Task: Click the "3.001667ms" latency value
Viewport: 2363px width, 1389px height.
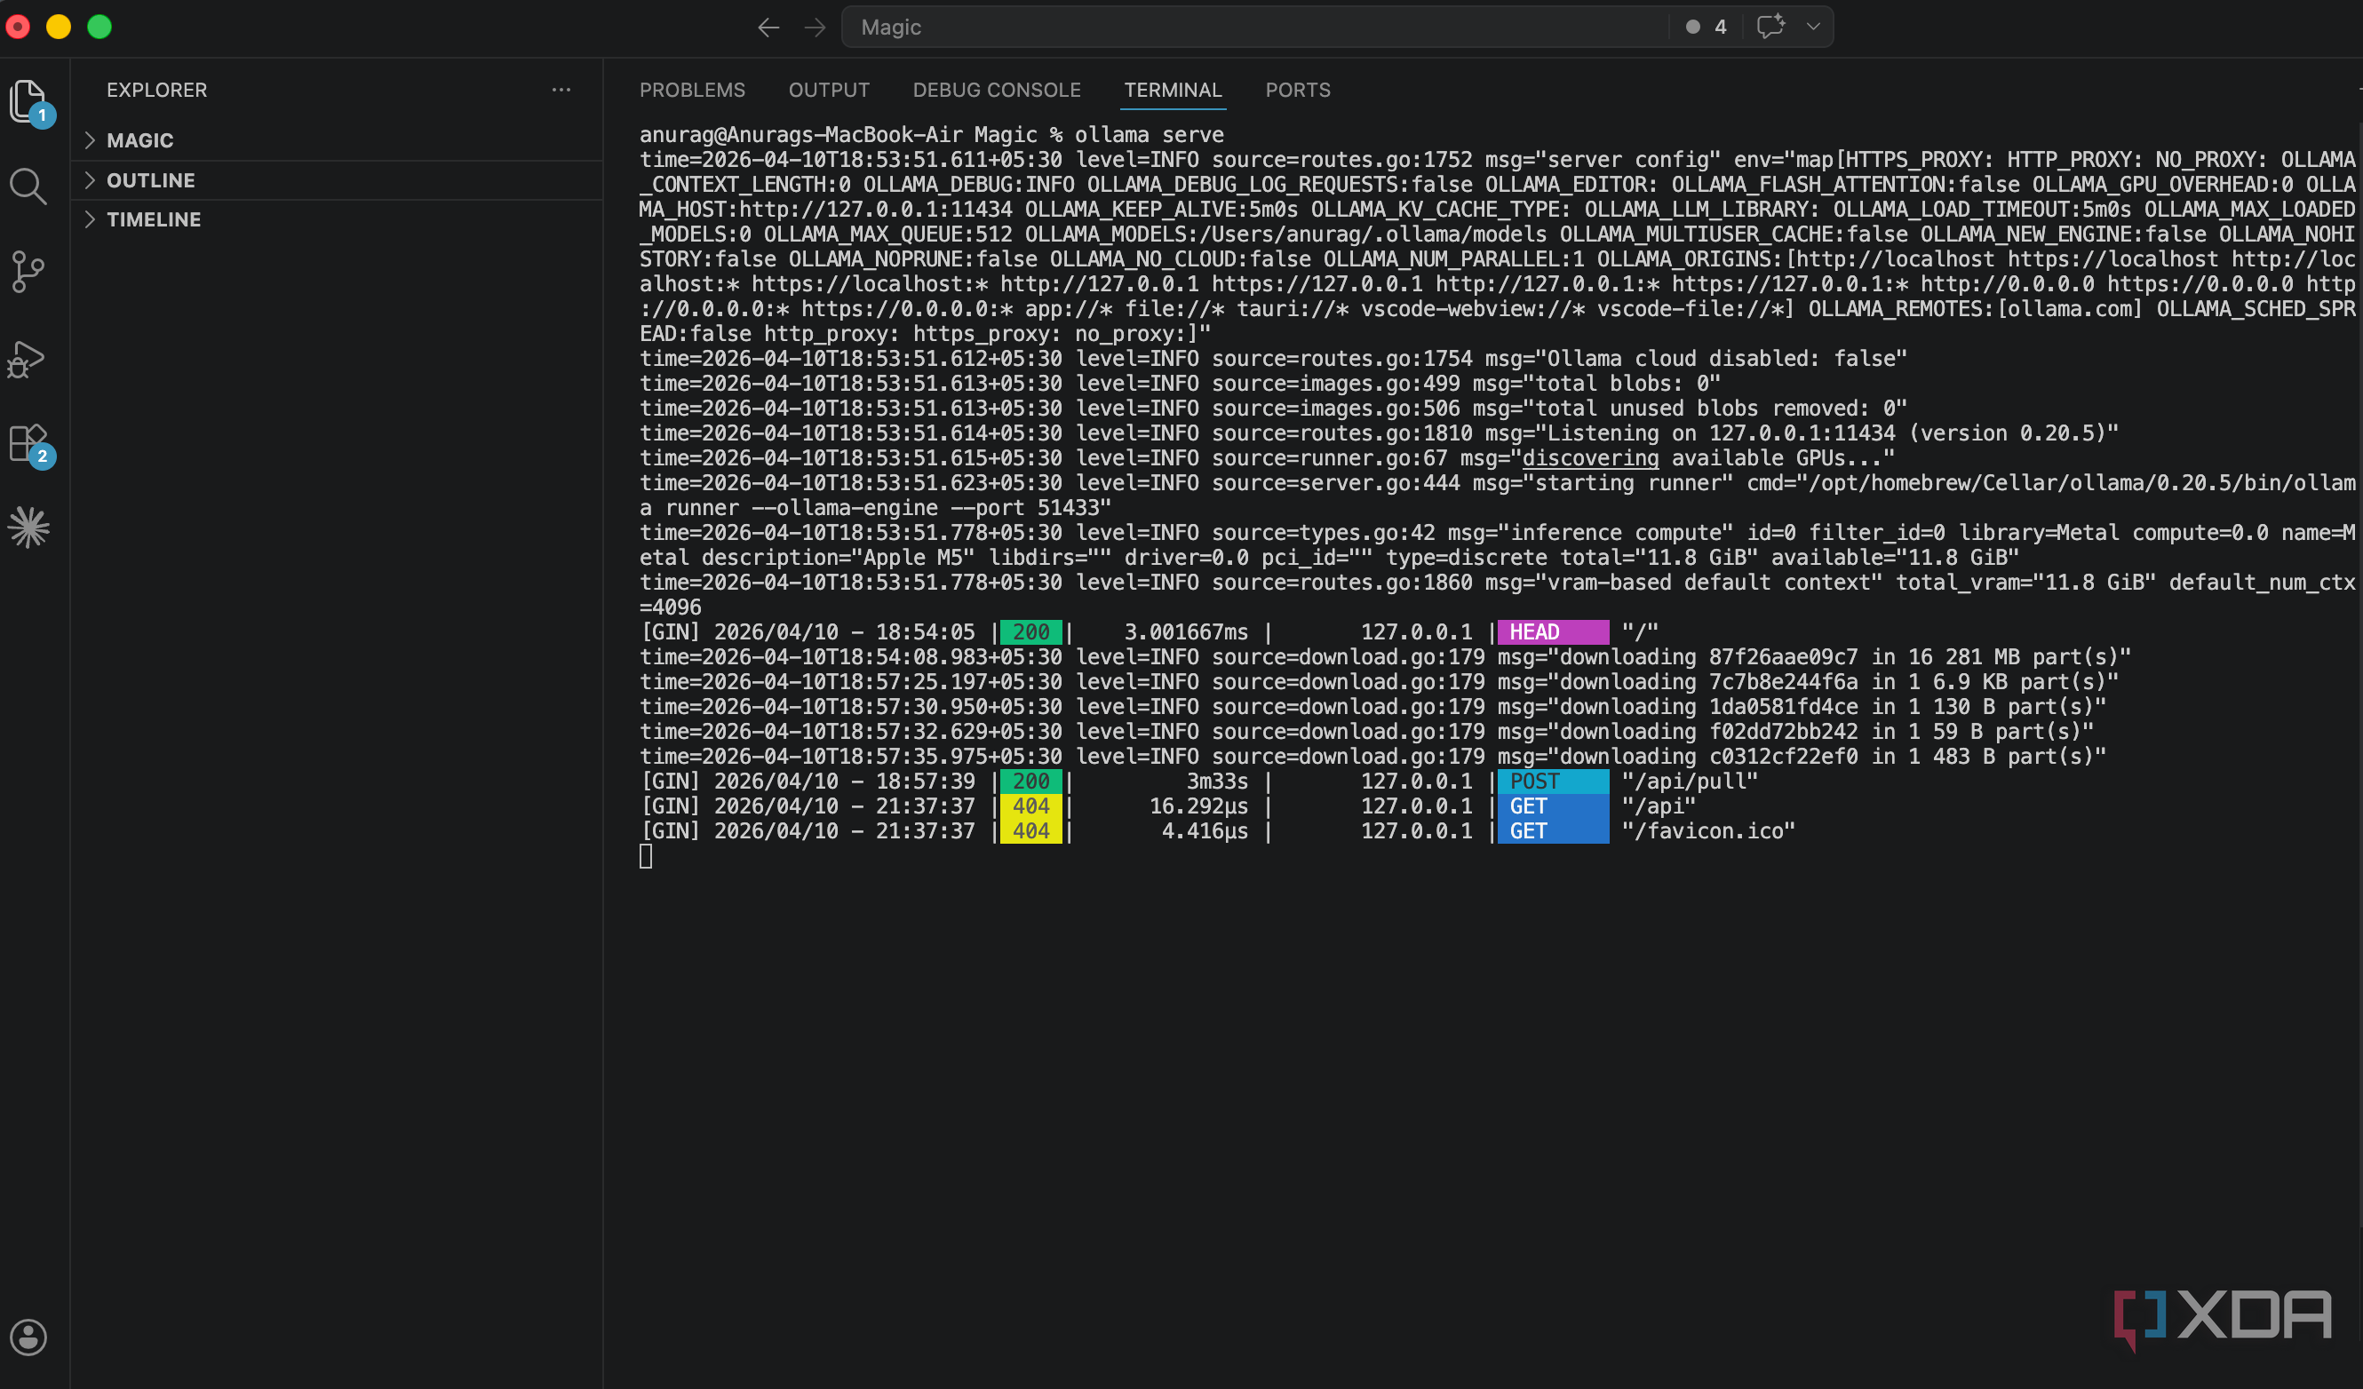Action: click(x=1186, y=632)
